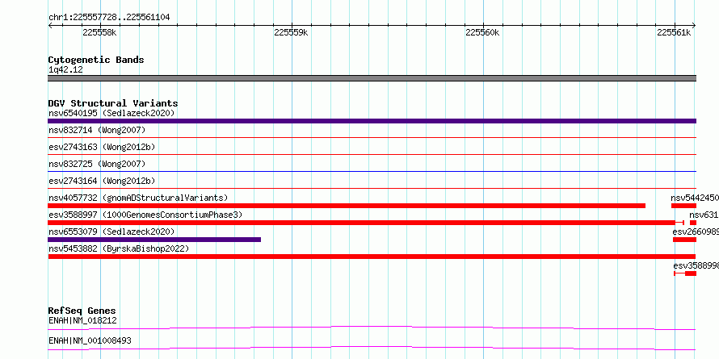This screenshot has width=719, height=359.
Task: Click the 1q42.12 cytogenetic band label
Action: tap(65, 69)
